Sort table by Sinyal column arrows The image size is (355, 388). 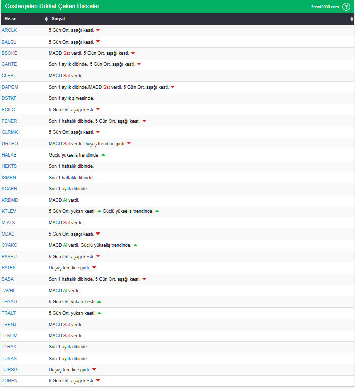(x=352, y=19)
